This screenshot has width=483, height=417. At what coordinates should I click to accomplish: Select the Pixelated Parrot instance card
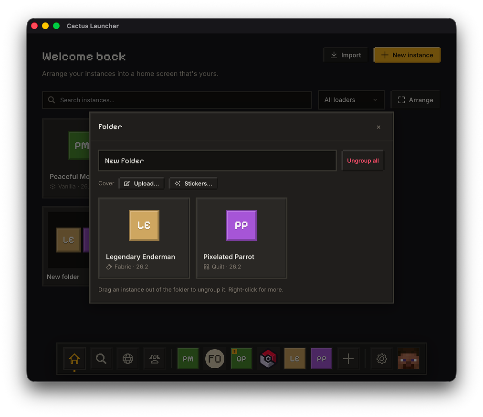(x=241, y=238)
